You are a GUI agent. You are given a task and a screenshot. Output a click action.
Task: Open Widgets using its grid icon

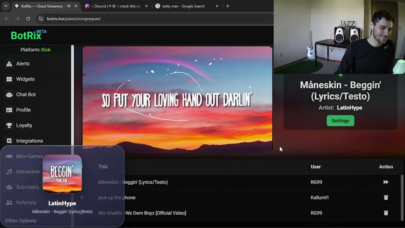[x=9, y=79]
